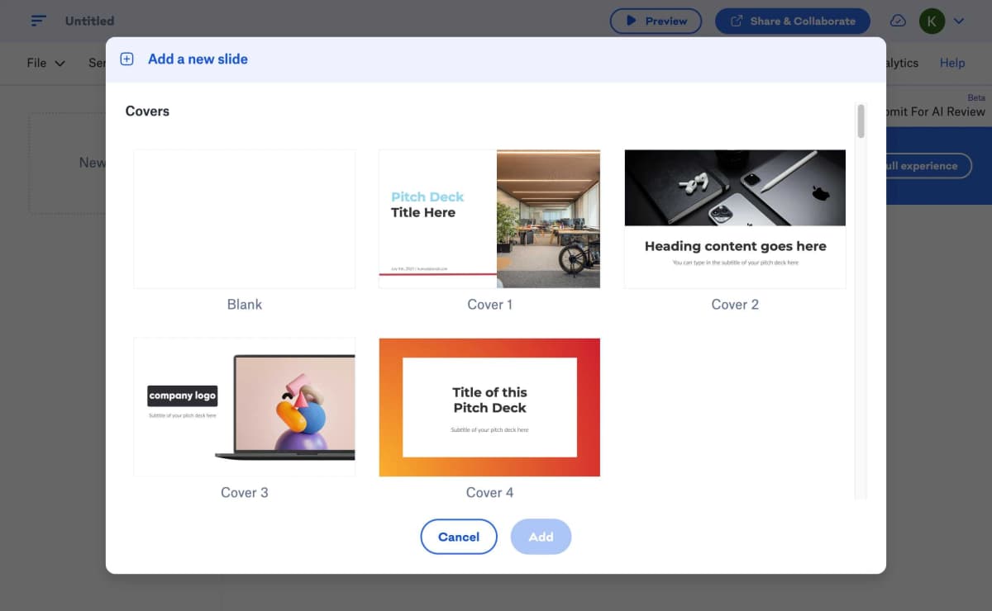Click the plus icon beside Add a new slide
This screenshot has height=611, width=992.
coord(126,59)
